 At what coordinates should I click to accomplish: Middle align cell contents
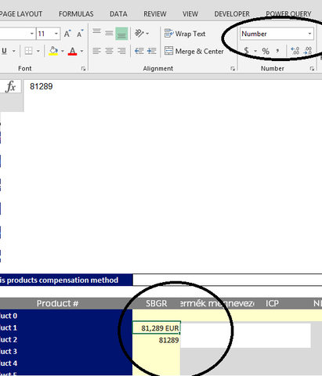click(109, 34)
